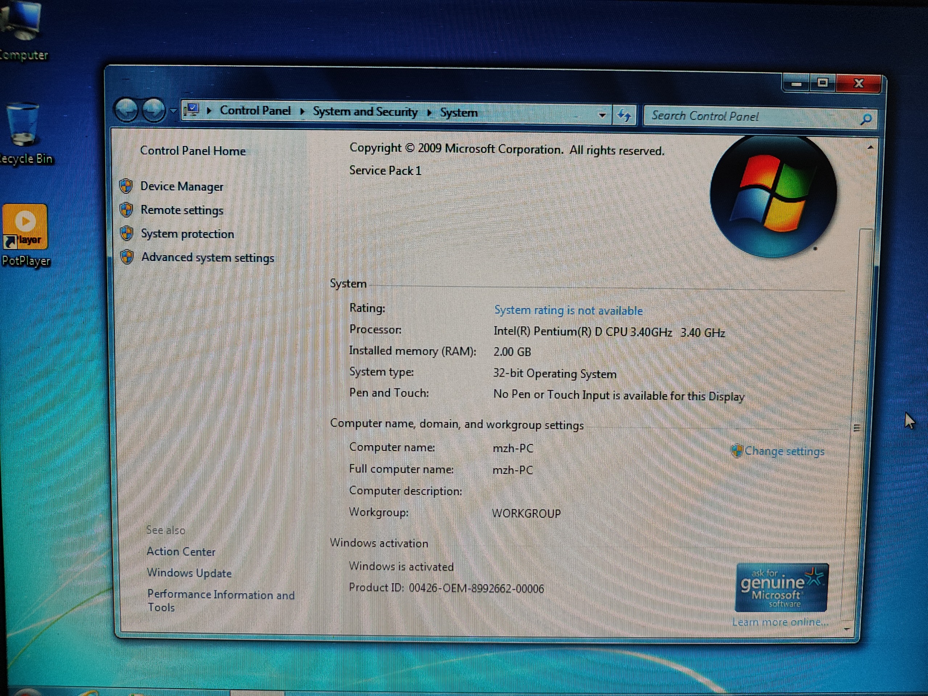
Task: Click the genuine Microsoft software badge
Action: 781,587
